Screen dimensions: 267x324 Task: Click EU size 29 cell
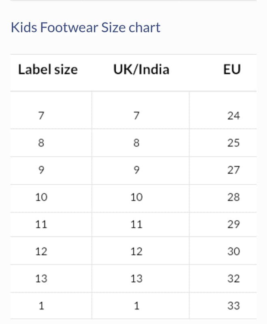pyautogui.click(x=233, y=224)
